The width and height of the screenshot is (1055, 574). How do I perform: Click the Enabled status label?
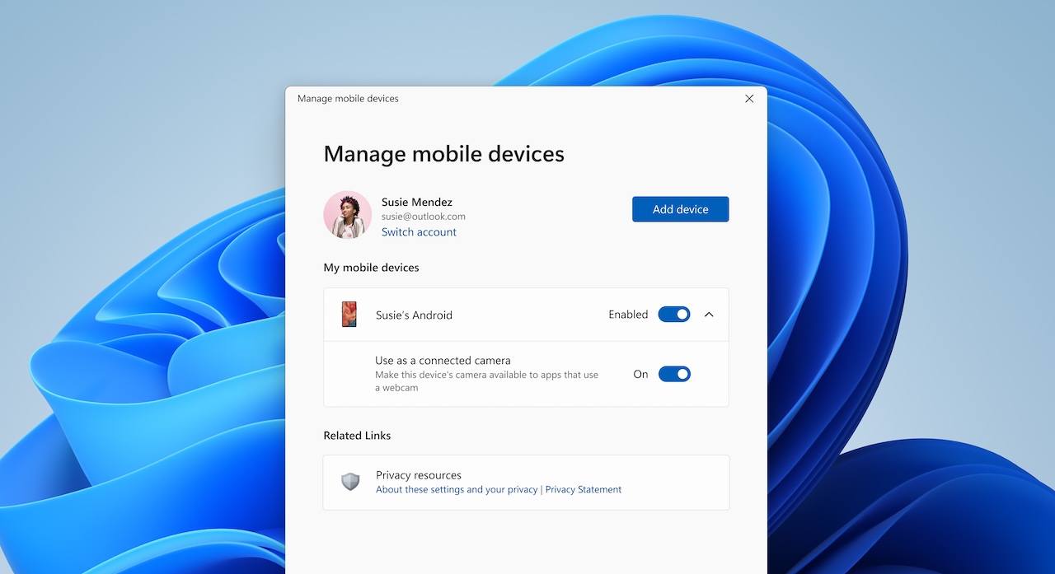628,315
